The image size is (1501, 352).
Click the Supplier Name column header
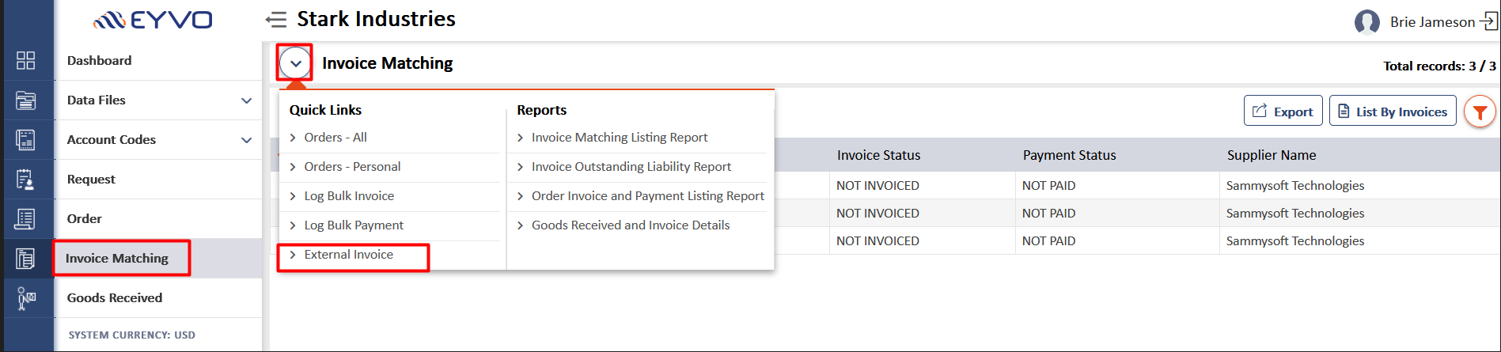coord(1272,156)
